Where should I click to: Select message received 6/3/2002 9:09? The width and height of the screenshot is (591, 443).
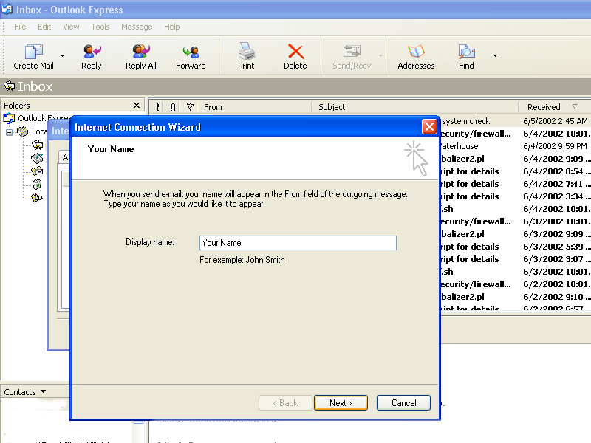[515, 234]
